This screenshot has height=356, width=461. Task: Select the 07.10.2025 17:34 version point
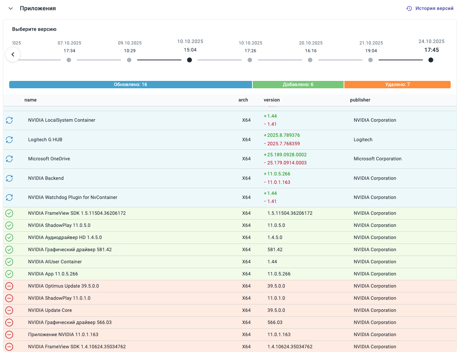pos(69,60)
